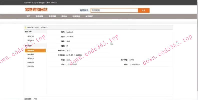
Task: Click the 账户信息 sidebar section header
Action: click(x=28, y=46)
